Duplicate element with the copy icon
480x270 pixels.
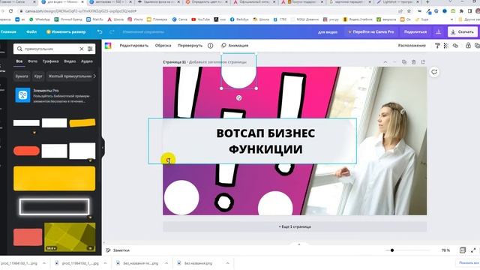tap(477, 46)
